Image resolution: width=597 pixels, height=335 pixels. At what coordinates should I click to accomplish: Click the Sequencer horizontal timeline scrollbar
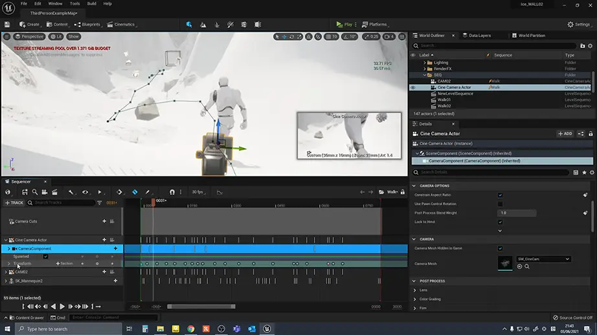(201, 307)
